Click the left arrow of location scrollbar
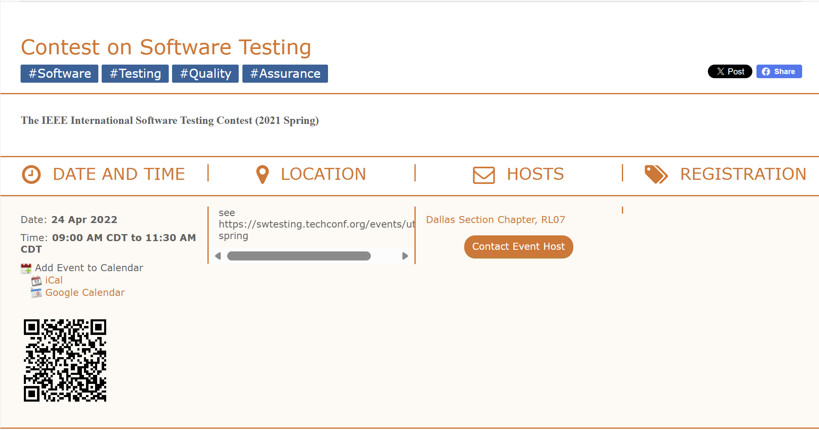Image resolution: width=819 pixels, height=430 pixels. (x=218, y=256)
